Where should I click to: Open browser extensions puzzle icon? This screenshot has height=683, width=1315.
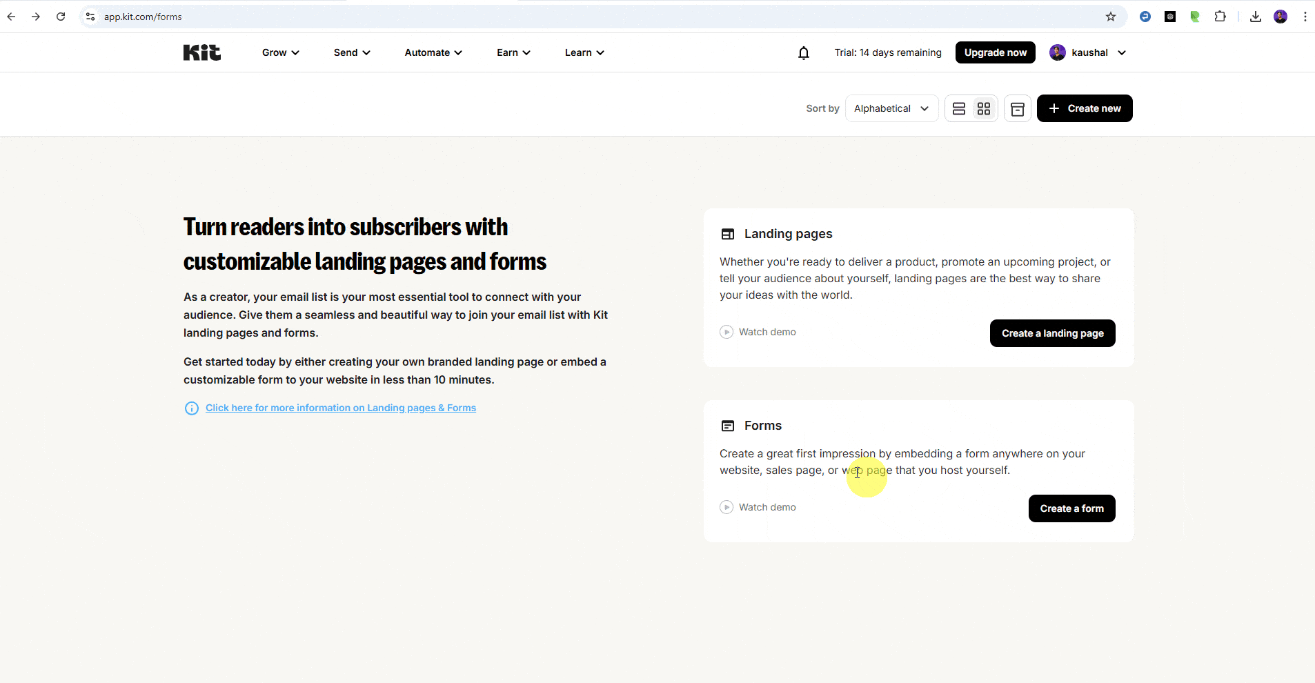[x=1220, y=17]
